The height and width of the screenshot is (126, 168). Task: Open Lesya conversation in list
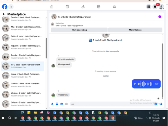[x=23, y=76]
